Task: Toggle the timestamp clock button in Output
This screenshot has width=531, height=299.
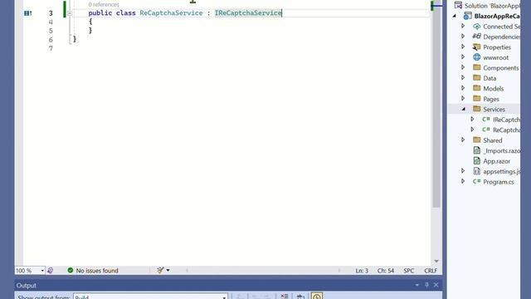Action: [317, 297]
